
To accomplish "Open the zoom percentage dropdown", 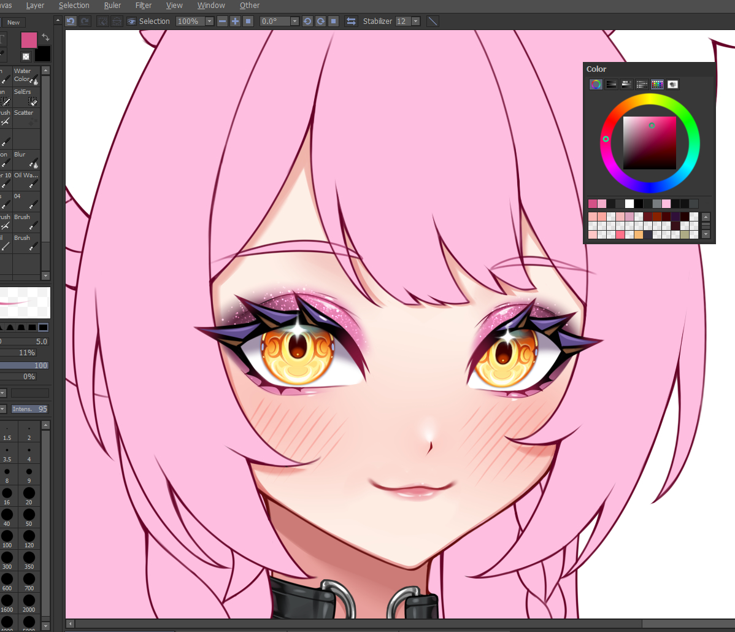I will click(x=209, y=21).
